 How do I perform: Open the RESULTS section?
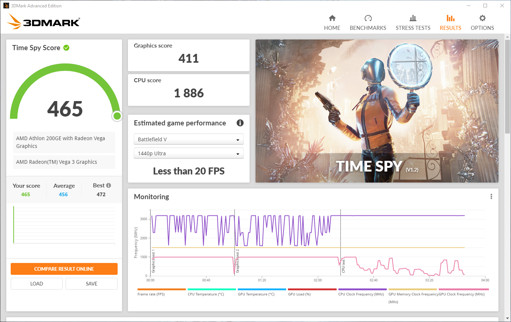pos(450,22)
